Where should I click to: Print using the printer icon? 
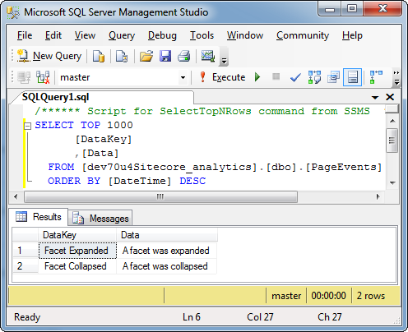click(x=183, y=56)
